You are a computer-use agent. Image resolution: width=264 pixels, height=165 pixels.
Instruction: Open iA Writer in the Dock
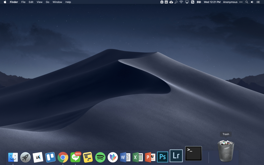(38, 157)
